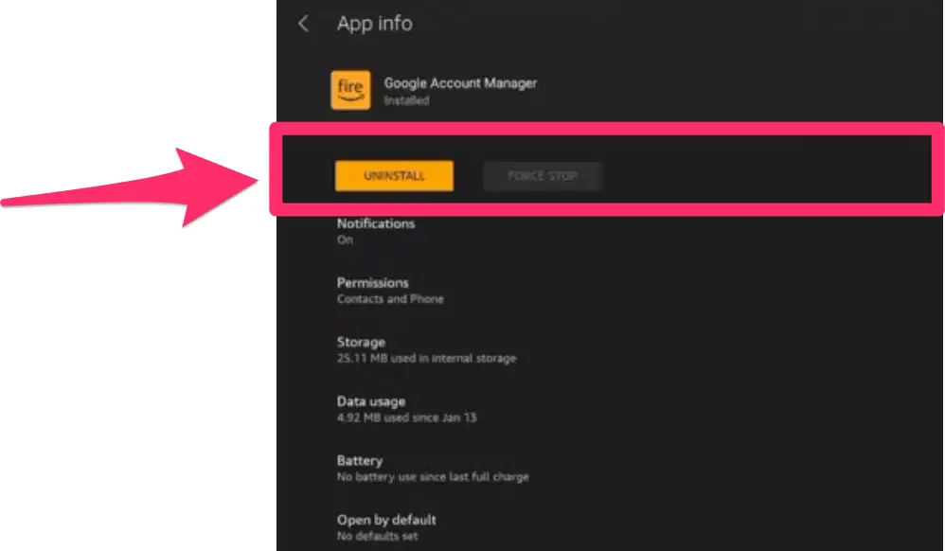Tap the Uninstall button
Viewport: 945px width, 551px height.
point(394,176)
